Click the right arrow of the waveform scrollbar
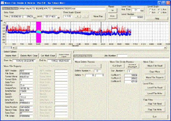The height and width of the screenshot is (121, 171). click(165, 48)
